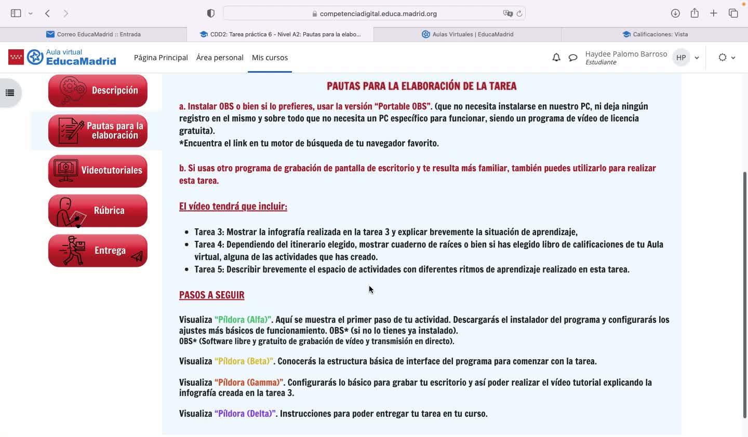Show Safari downloads
Image resolution: width=748 pixels, height=437 pixels.
click(x=675, y=13)
